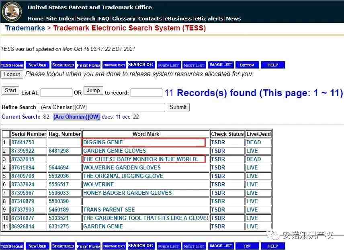Open THE CUTEST BABY MONITOR IN THE WORLD! mark
The height and width of the screenshot is (250, 344).
pyautogui.click(x=140, y=159)
